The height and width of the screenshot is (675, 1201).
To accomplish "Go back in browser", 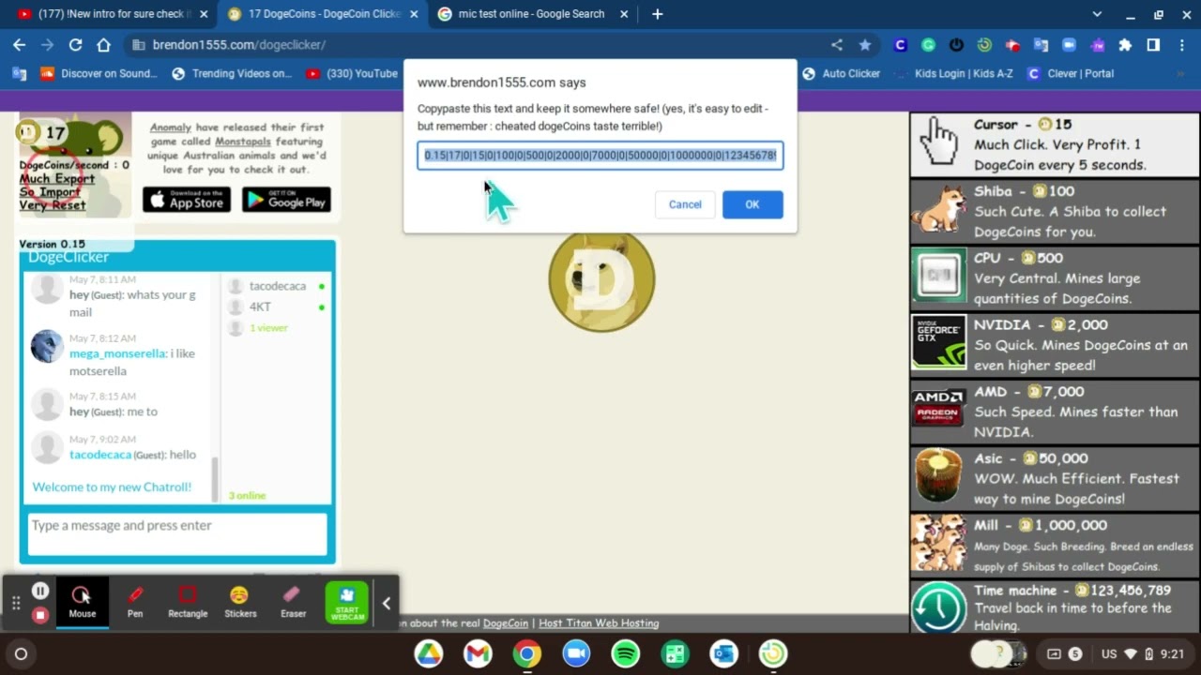I will coord(19,45).
